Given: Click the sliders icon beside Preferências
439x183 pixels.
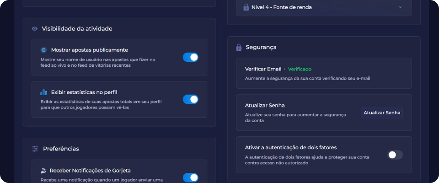Looking at the screenshot, I should (x=35, y=149).
